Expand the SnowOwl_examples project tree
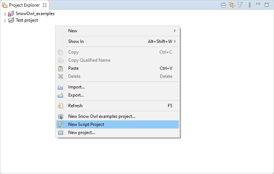This screenshot has width=274, height=174. pyautogui.click(x=5, y=14)
